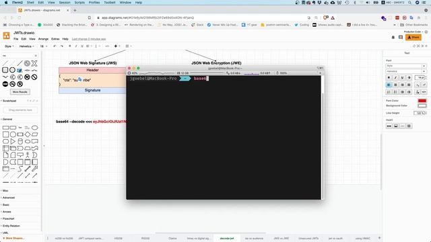The height and width of the screenshot is (242, 431).
Task: Select the ellipse shape in General
Action: 34,128
